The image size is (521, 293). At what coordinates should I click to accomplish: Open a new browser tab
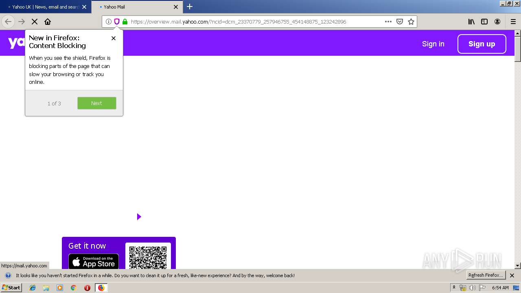click(190, 7)
